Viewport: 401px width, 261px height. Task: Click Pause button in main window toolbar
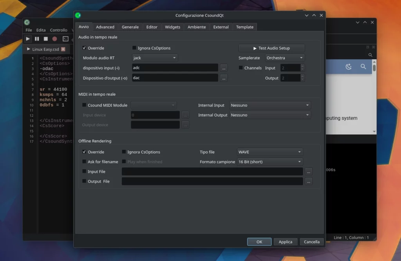click(x=37, y=39)
